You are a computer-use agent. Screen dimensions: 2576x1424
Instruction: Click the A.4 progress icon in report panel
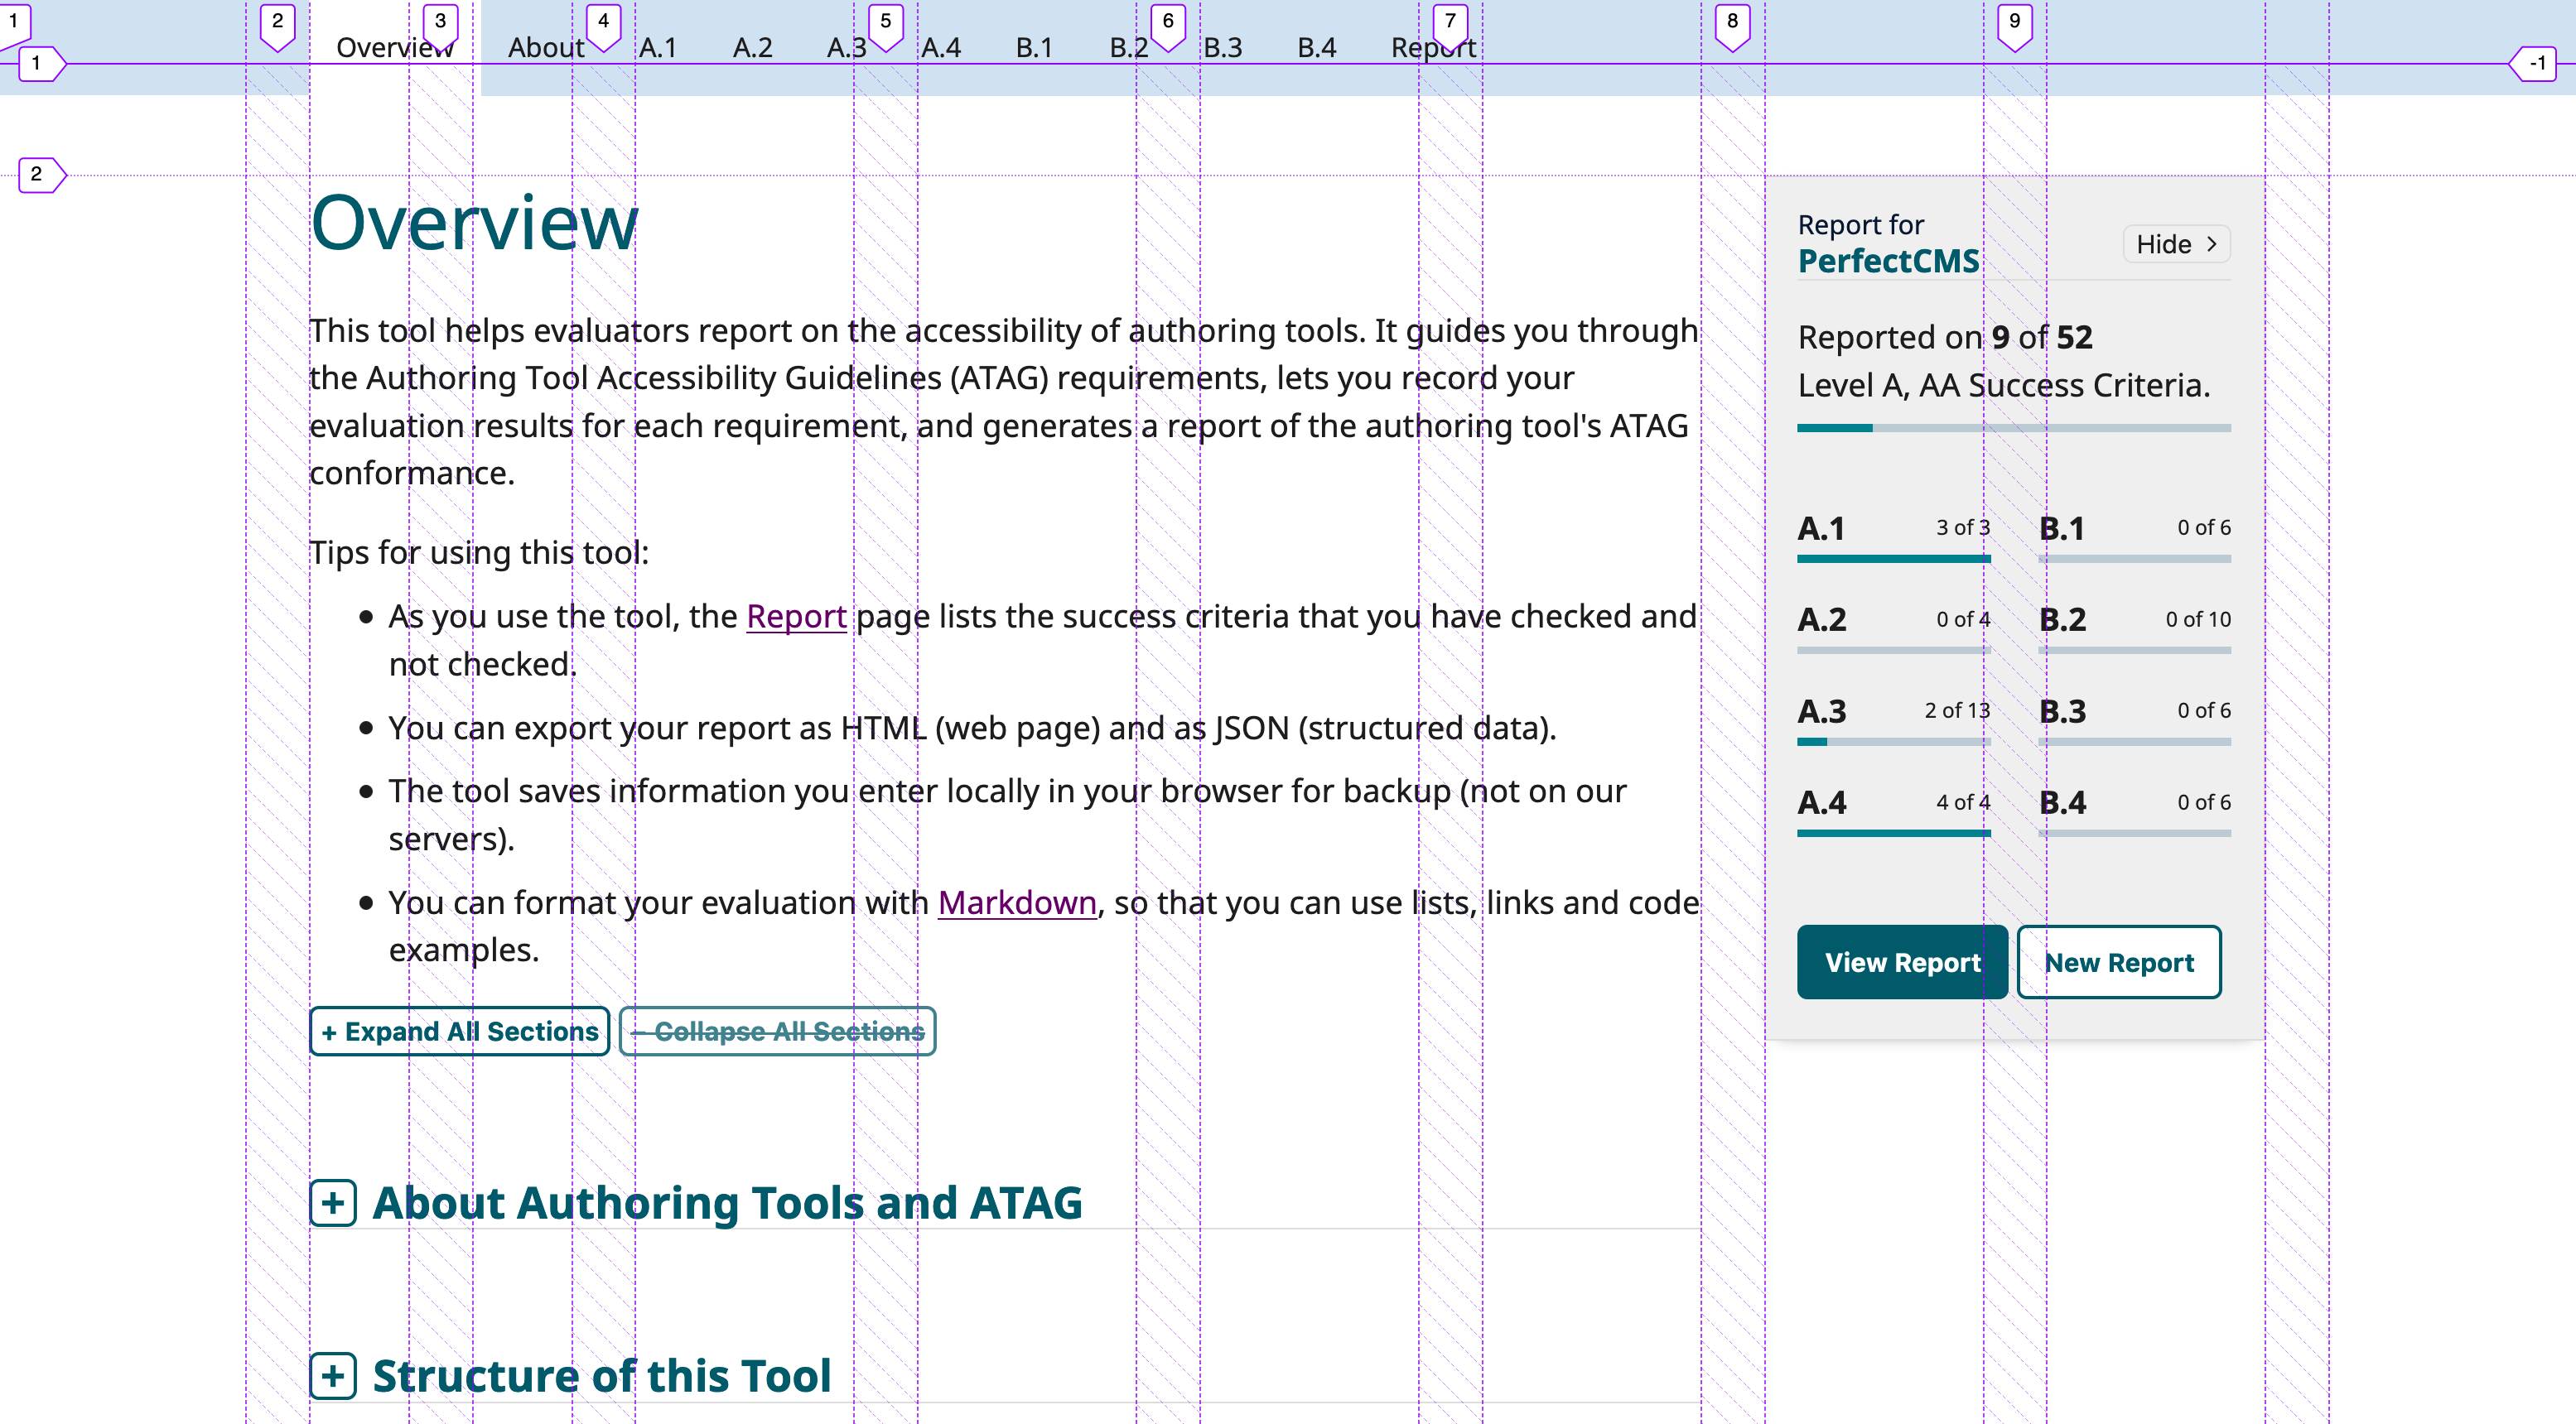point(1892,831)
